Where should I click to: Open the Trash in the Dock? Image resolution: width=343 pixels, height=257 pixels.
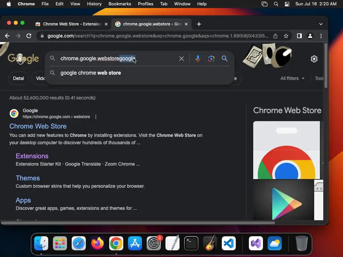pyautogui.click(x=302, y=243)
